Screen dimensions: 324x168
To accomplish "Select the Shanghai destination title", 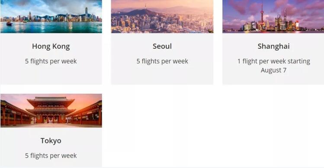I will tap(273, 47).
